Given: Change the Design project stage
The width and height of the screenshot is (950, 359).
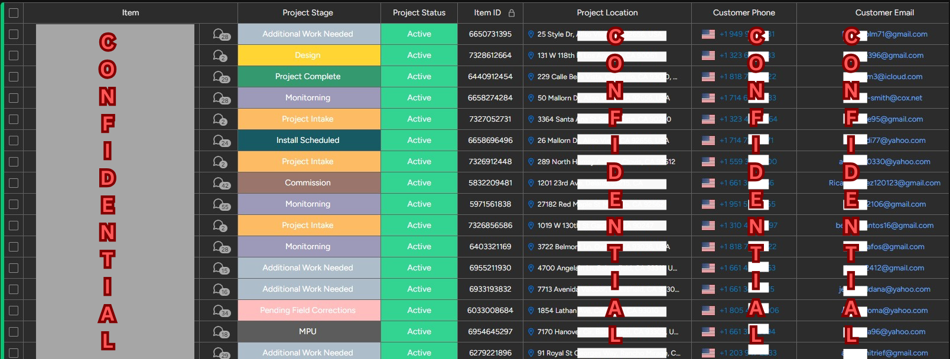Looking at the screenshot, I should [309, 56].
